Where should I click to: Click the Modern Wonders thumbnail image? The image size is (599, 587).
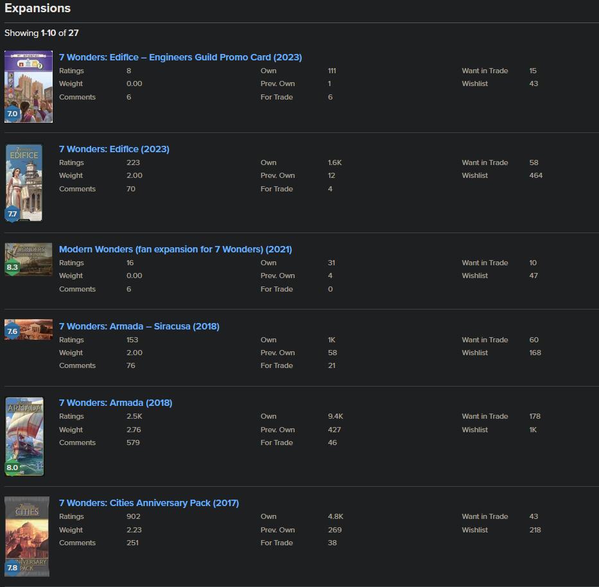(28, 259)
